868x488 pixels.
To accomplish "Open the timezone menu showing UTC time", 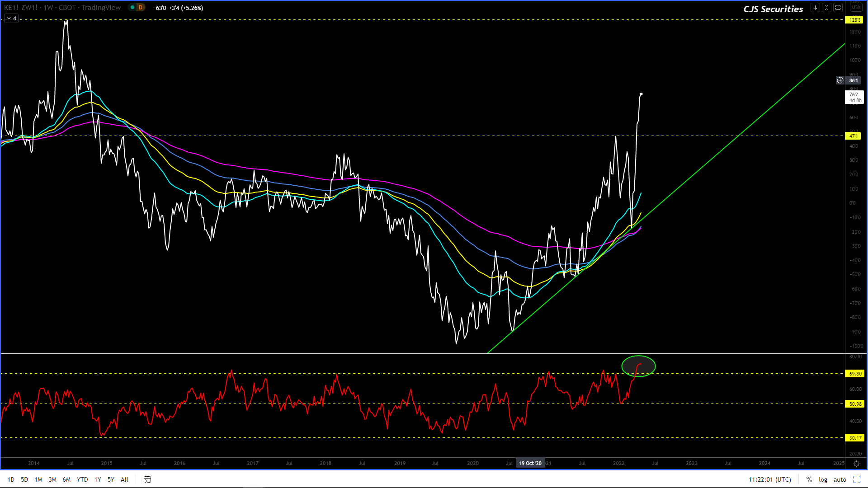I will (769, 479).
